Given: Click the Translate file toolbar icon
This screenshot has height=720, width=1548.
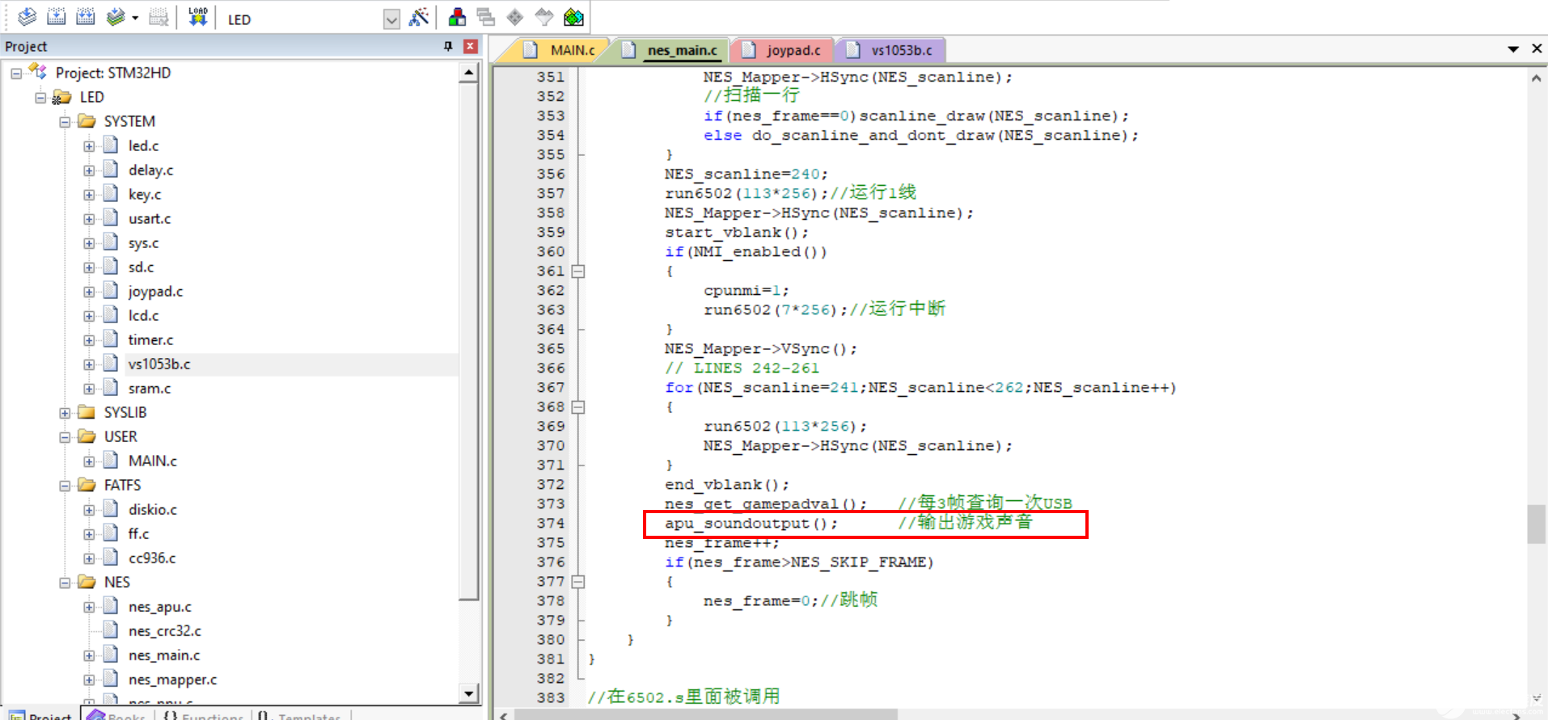Looking at the screenshot, I should (27, 17).
